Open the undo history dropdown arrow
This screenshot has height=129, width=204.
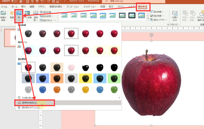(45, 1)
